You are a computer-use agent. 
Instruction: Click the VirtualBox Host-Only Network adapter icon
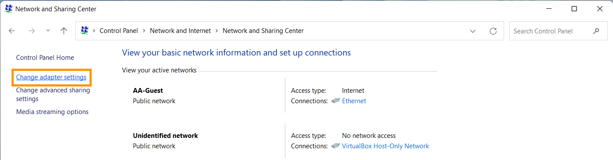click(335, 146)
